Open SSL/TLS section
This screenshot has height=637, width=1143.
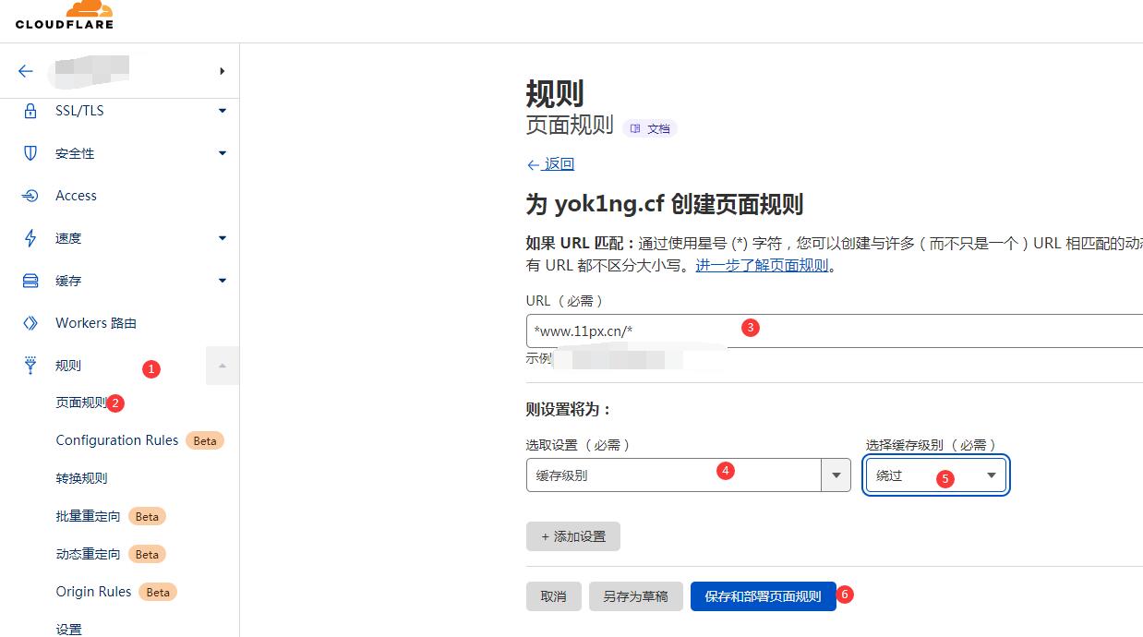click(79, 111)
